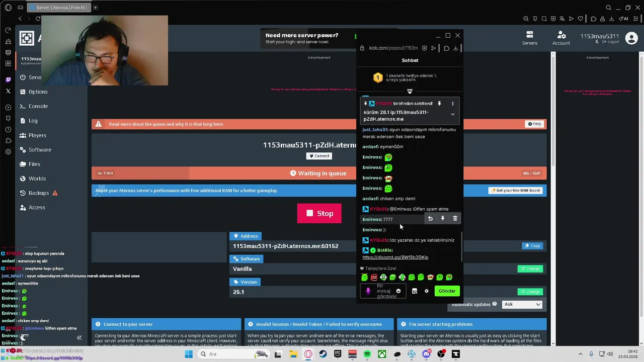The image size is (644, 362).
Task: Open Windows Start menu
Action: point(189,354)
